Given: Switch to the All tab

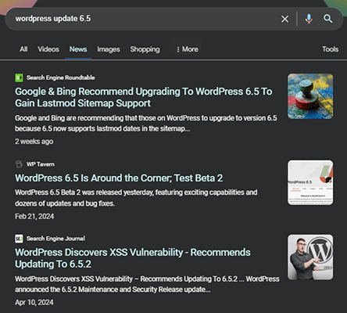Looking at the screenshot, I should (x=23, y=49).
